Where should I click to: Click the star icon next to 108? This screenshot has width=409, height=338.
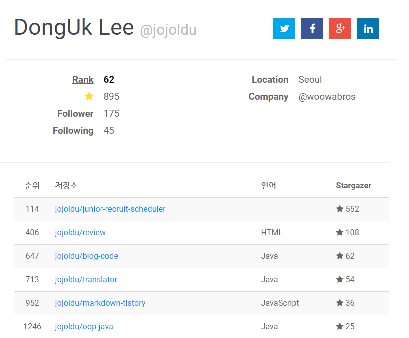[x=339, y=232]
